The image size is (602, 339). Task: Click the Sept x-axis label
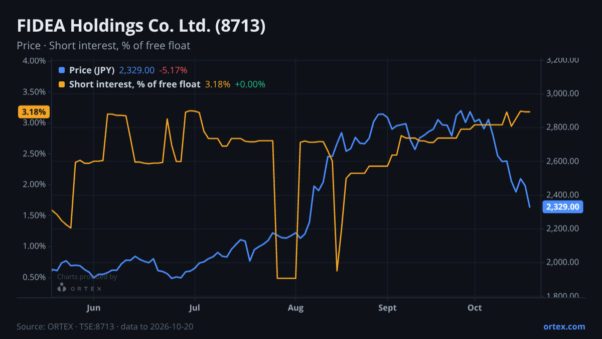387,308
